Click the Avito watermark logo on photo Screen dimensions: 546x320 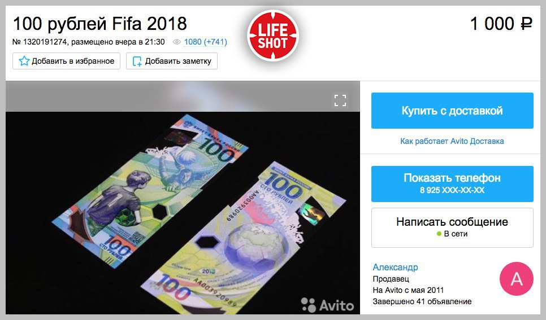(327, 305)
